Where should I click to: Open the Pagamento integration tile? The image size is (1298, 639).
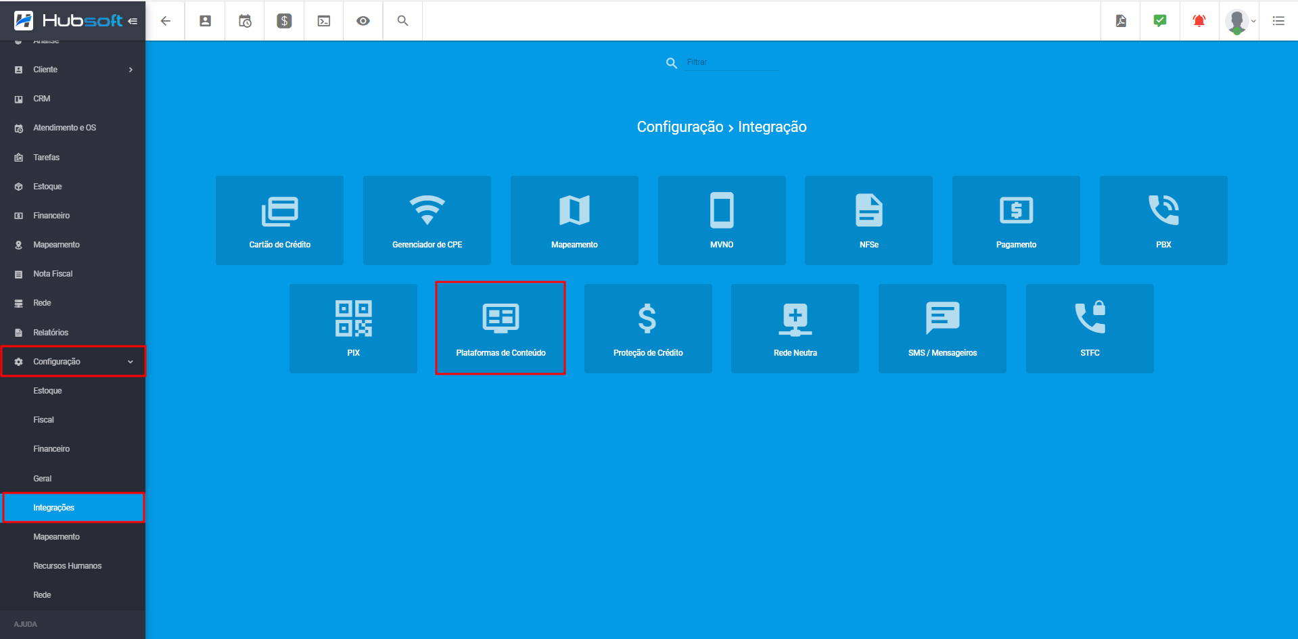pos(1016,220)
